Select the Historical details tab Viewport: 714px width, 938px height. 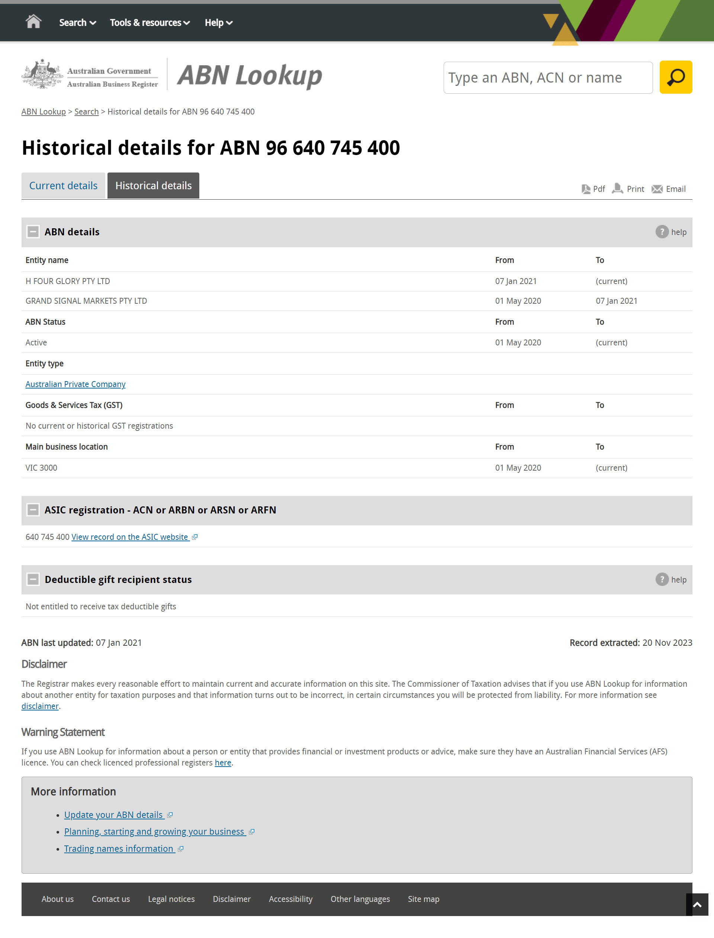click(x=154, y=186)
